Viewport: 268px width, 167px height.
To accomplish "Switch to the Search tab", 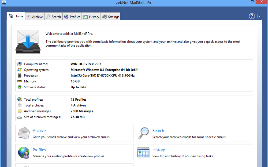I will (54, 17).
